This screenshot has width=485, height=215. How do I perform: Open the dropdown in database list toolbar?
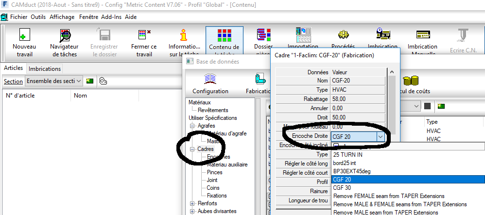(x=416, y=106)
